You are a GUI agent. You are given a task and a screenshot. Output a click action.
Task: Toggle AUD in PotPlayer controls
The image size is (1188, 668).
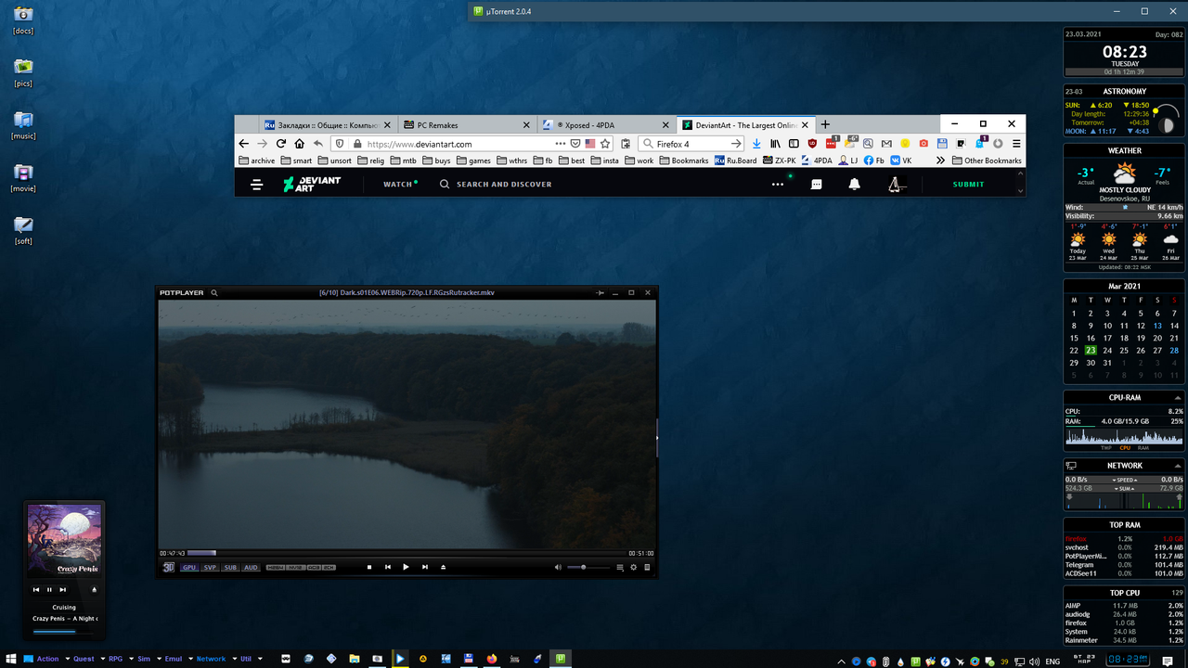tap(251, 567)
